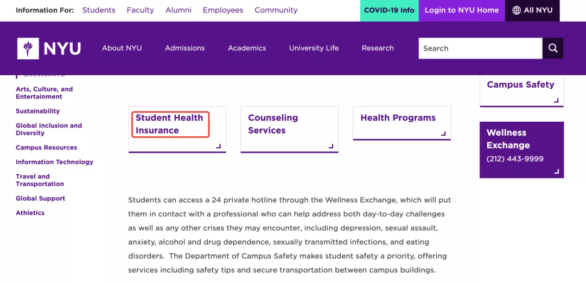
Task: Expand the Academics navigation menu
Action: pyautogui.click(x=247, y=48)
